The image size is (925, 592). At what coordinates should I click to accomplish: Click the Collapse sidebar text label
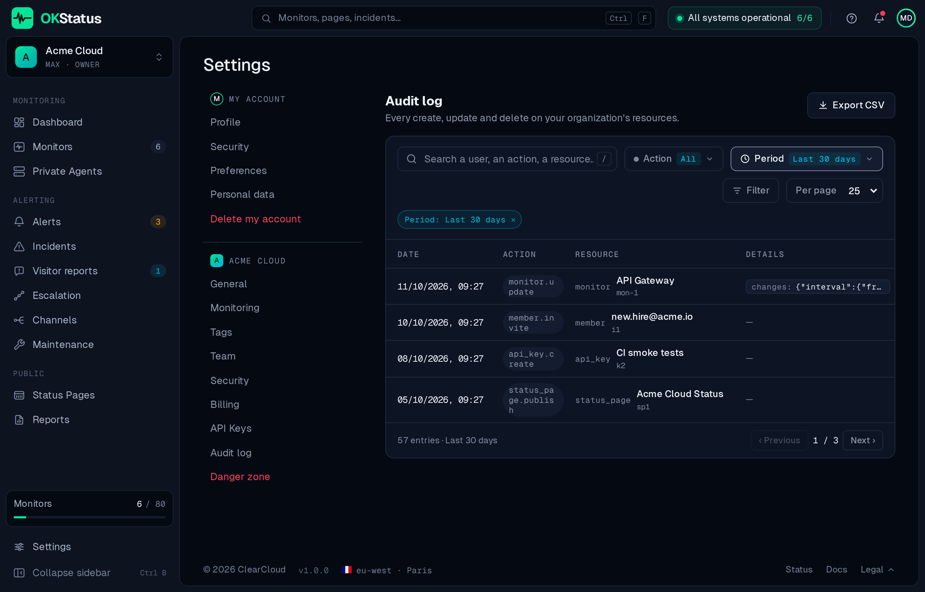point(71,573)
